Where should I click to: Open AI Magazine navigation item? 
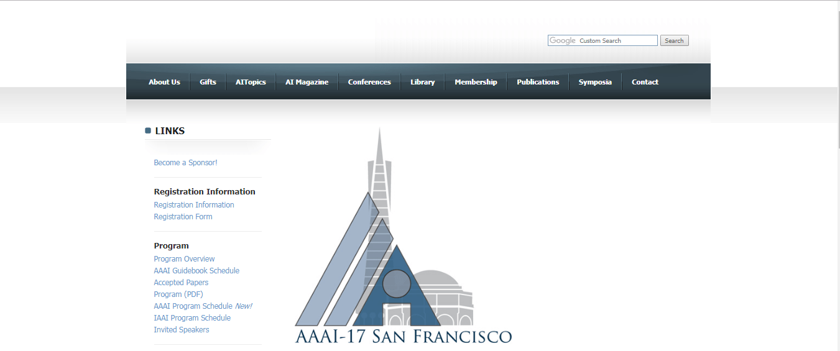tap(307, 82)
